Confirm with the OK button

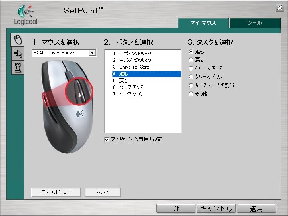176,208
